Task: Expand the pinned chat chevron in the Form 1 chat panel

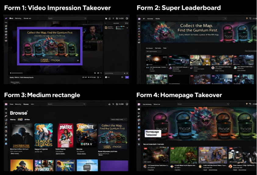Action: (127, 28)
